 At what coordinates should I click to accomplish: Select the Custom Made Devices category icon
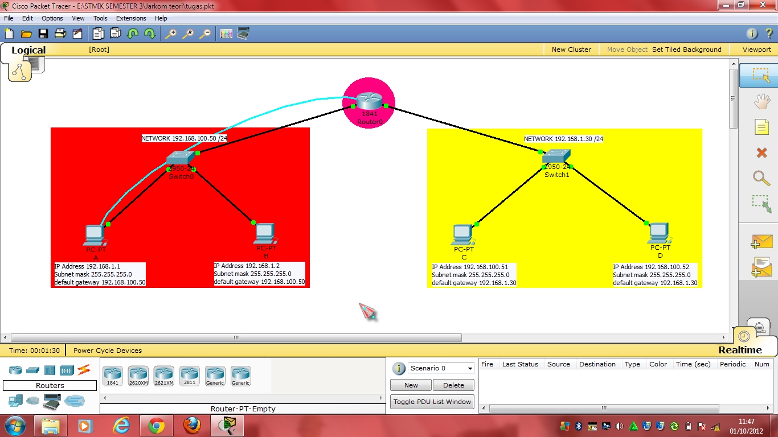(x=52, y=401)
